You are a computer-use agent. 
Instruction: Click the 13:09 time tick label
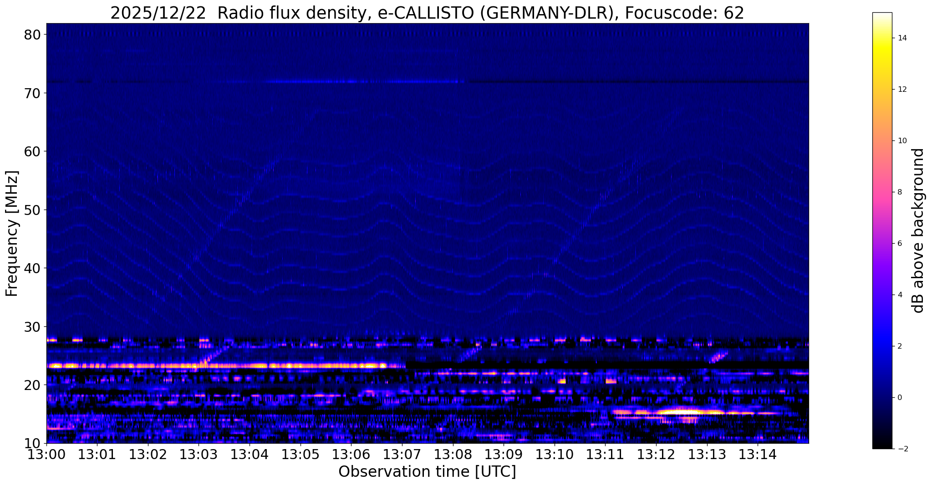(x=504, y=454)
